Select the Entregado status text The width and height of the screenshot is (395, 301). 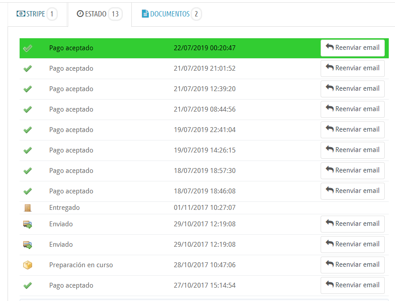click(x=65, y=208)
